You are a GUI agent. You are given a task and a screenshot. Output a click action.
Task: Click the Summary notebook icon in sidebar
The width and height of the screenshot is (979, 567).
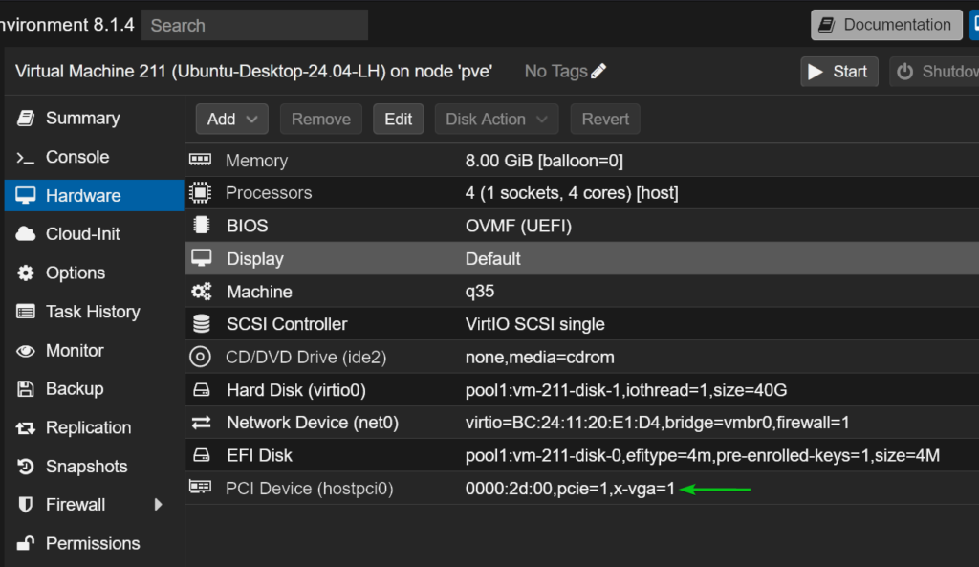click(x=26, y=118)
